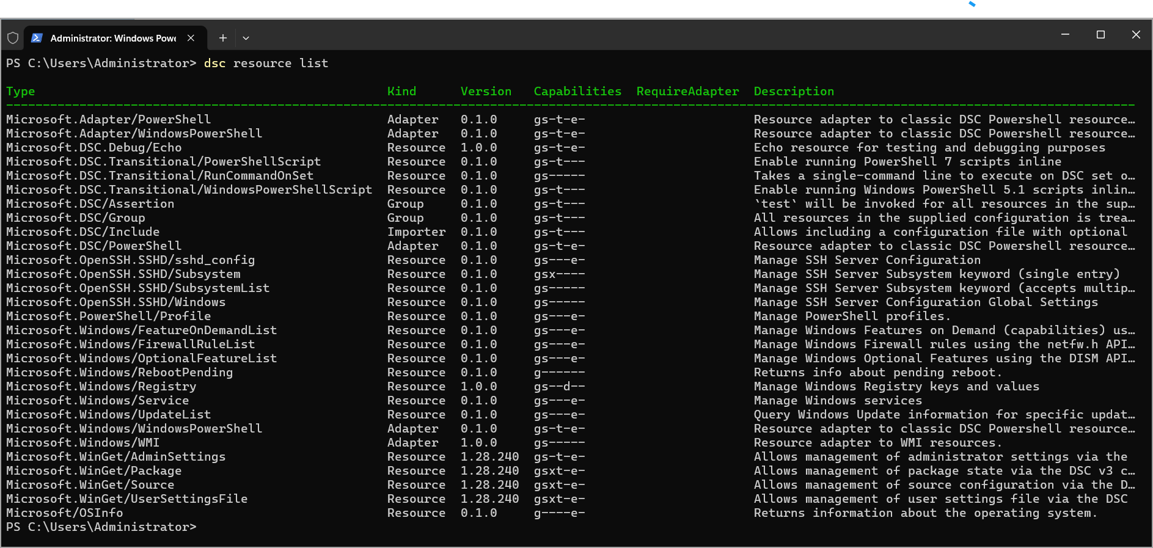Open a new tab with the plus button

click(x=223, y=38)
